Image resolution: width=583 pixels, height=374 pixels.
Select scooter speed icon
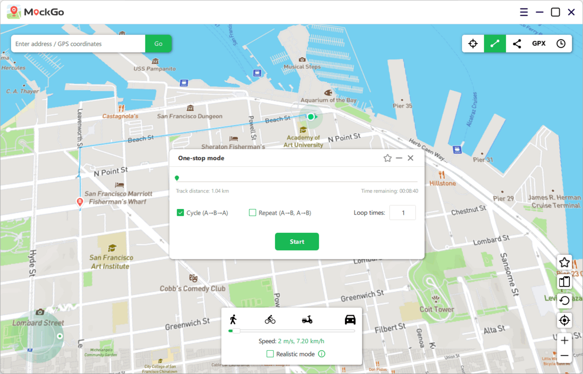[307, 320]
